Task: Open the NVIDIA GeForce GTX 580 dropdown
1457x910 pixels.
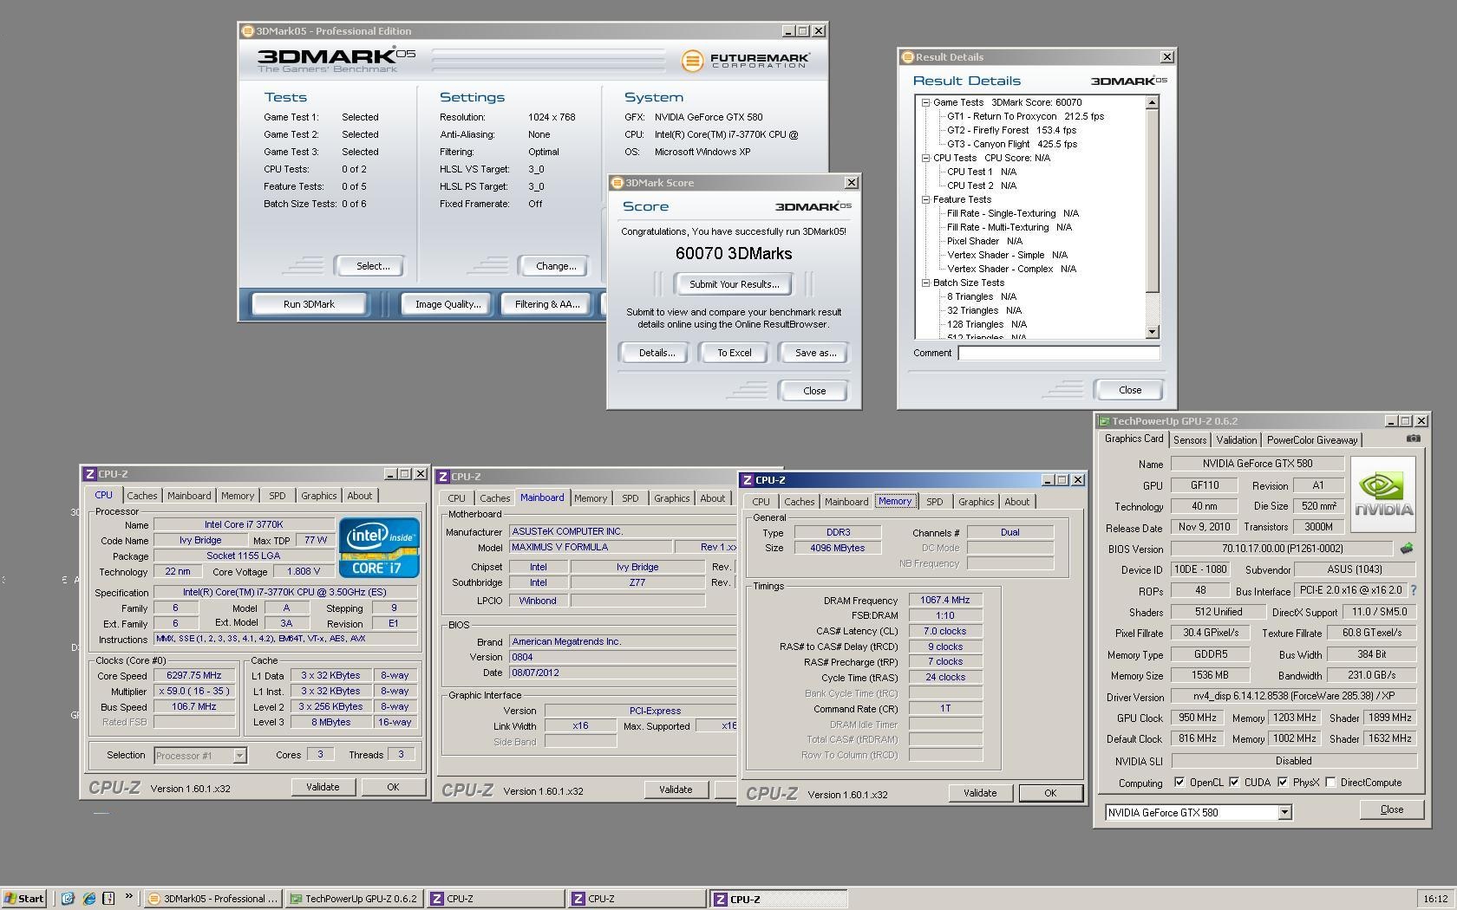Action: [x=1284, y=812]
